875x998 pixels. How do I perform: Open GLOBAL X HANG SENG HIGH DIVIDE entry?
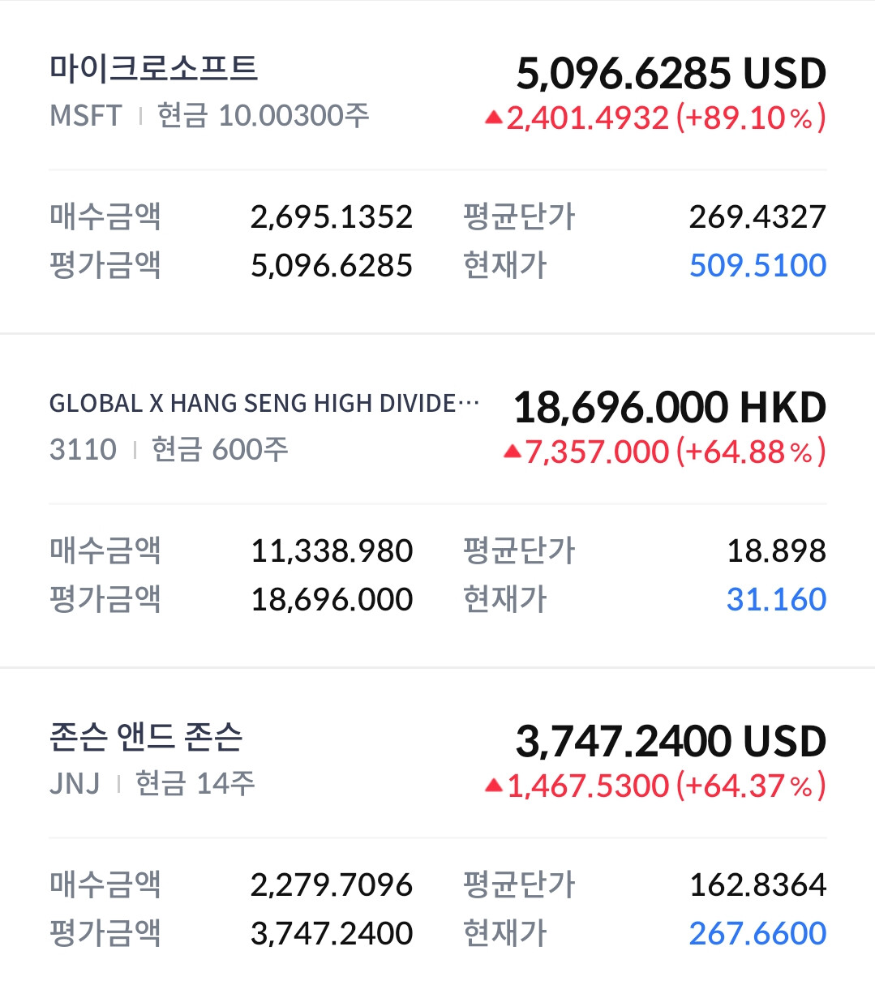click(264, 403)
